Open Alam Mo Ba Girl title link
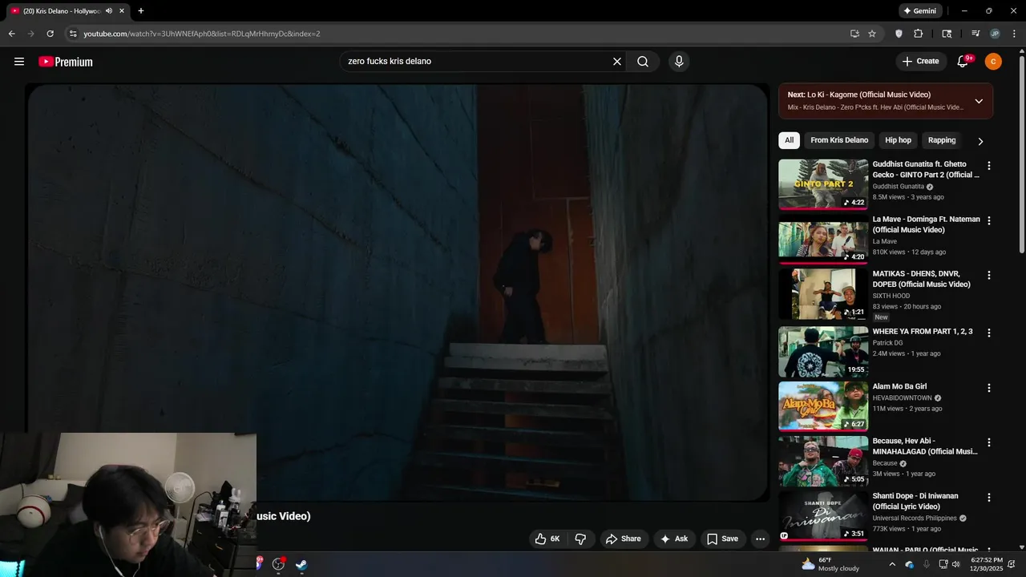 pos(899,386)
